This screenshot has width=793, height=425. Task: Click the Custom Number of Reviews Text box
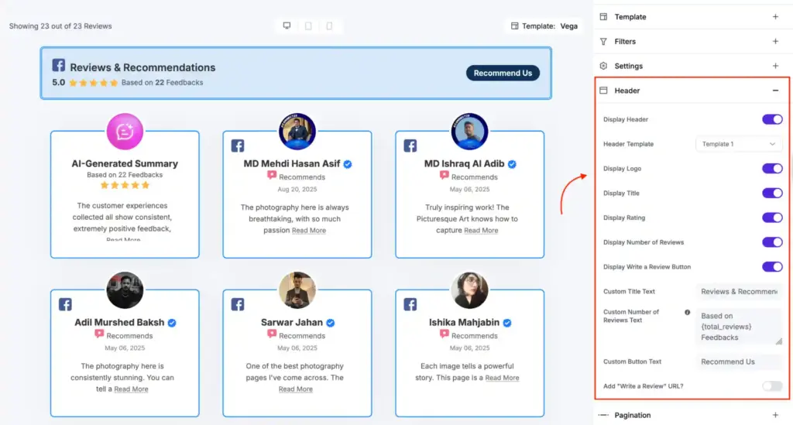click(x=738, y=327)
